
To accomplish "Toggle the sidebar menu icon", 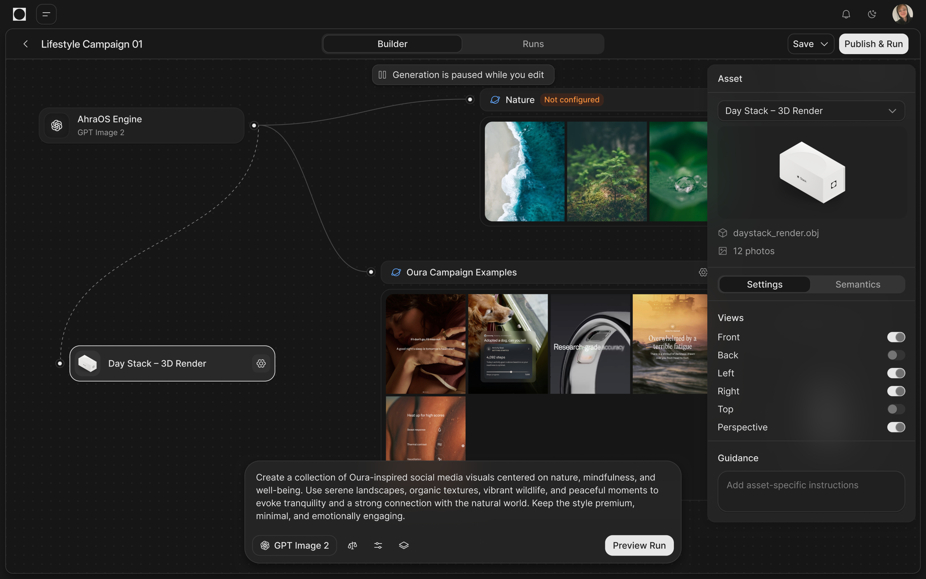I will pyautogui.click(x=46, y=14).
